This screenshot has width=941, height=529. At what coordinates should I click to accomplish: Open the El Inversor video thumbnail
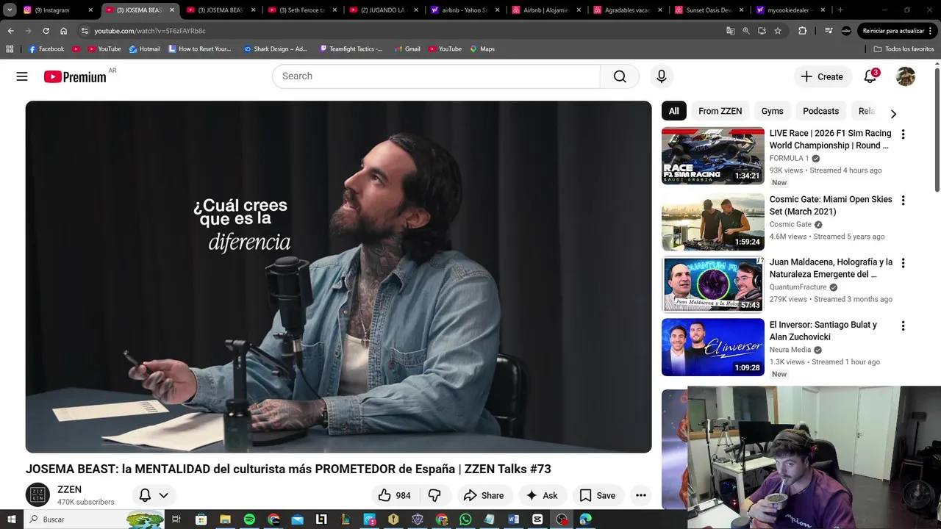[x=712, y=347]
